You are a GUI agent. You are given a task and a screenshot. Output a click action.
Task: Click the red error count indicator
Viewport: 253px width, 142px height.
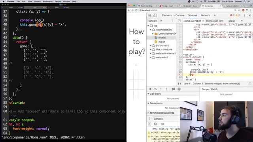point(232,15)
